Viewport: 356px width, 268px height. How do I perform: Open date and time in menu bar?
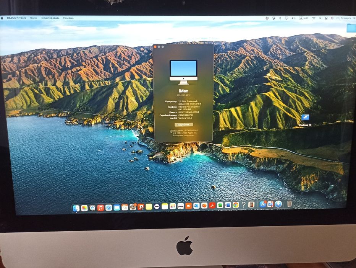(x=346, y=18)
